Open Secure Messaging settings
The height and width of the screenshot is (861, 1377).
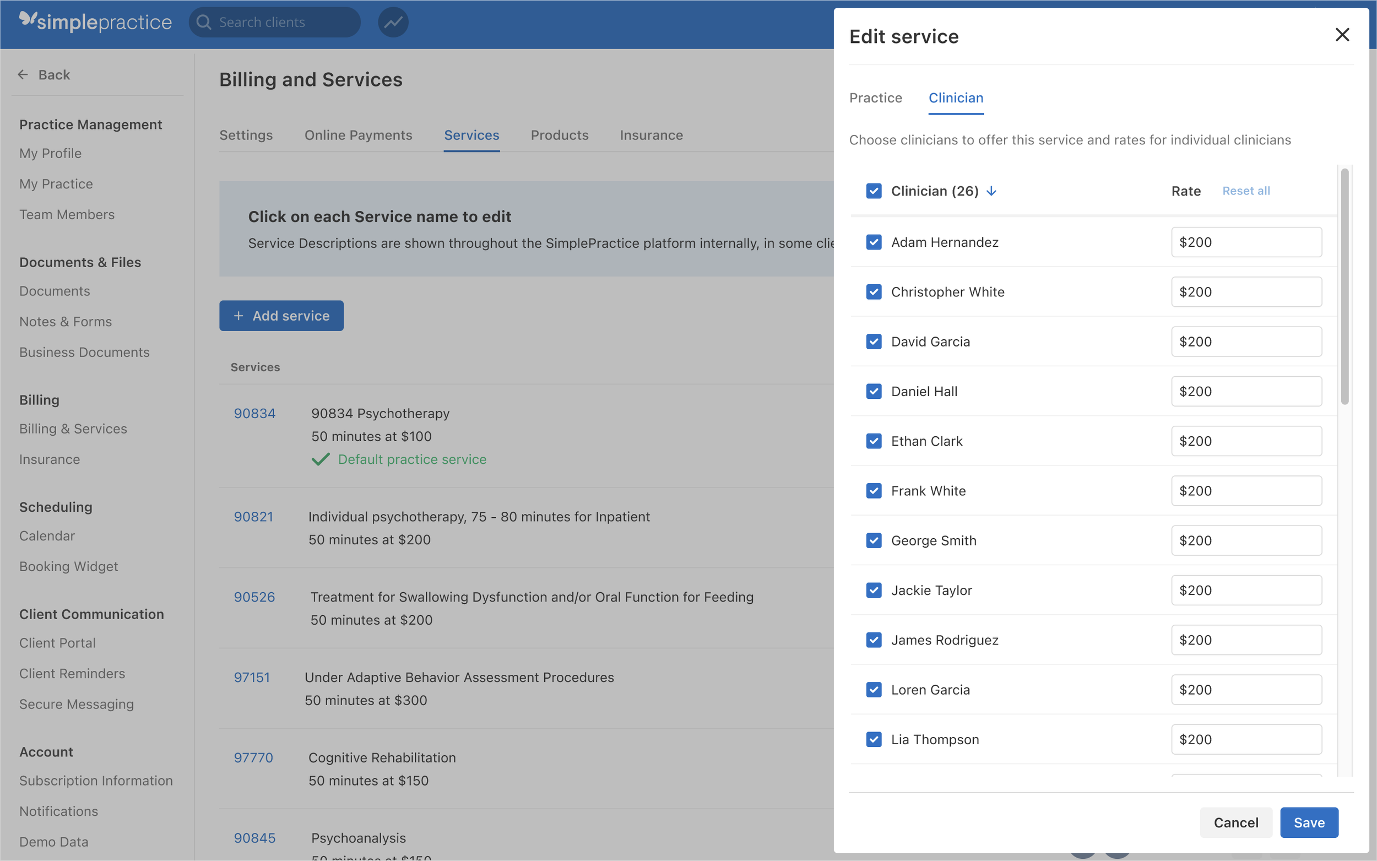(x=76, y=705)
